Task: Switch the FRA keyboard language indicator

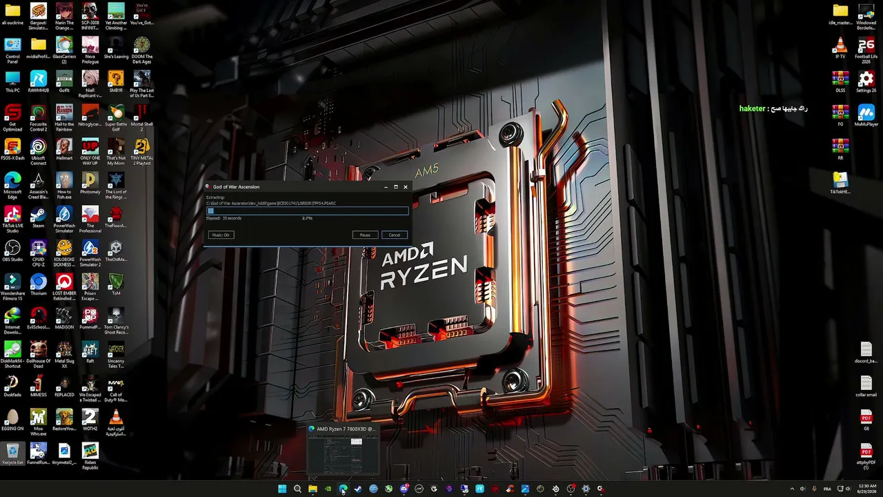Action: [x=827, y=489]
